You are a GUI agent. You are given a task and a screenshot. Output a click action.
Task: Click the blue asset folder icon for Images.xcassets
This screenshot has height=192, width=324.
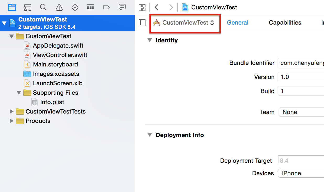(27, 74)
